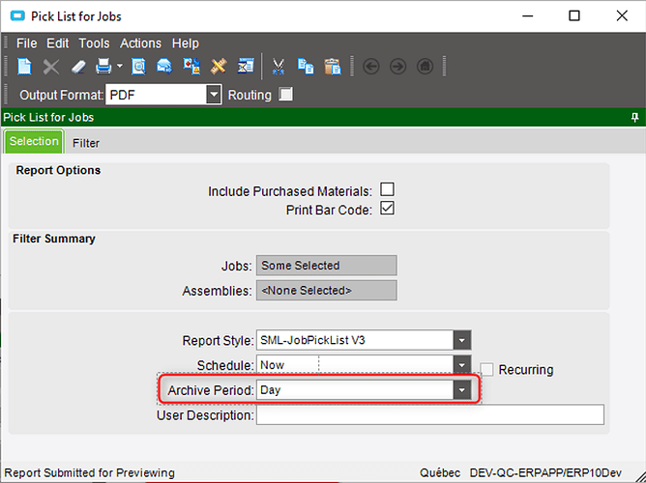Expand the Report Style dropdown arrow
Viewport: 646px width, 483px height.
462,340
